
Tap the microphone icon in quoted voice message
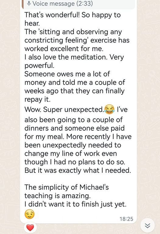click(29, 3)
